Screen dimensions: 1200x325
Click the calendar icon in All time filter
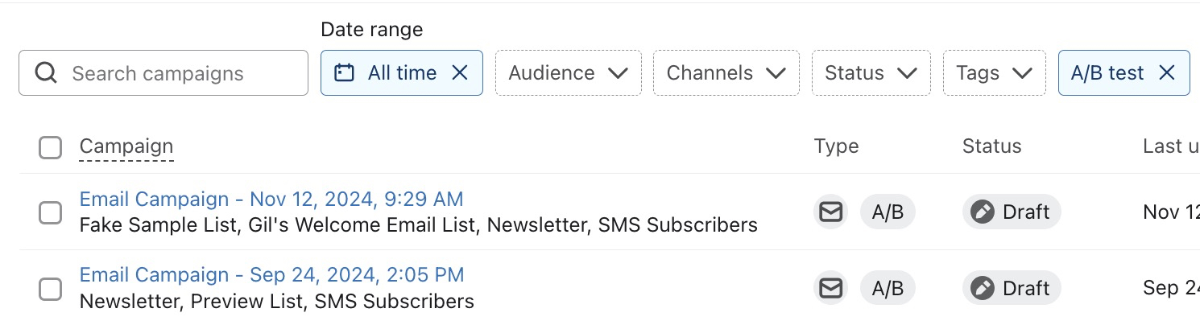coord(344,73)
